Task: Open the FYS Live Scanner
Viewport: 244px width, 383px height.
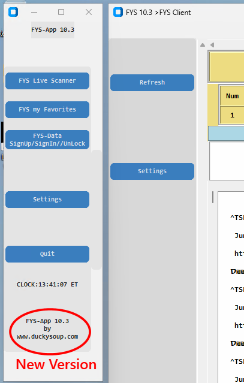Action: pos(47,81)
